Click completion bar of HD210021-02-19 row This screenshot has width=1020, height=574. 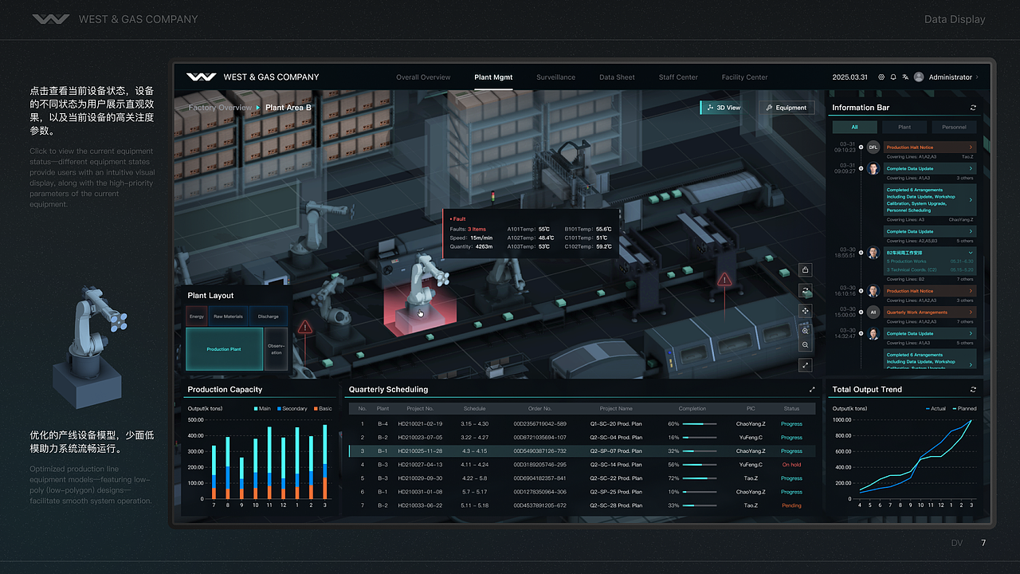tap(700, 424)
